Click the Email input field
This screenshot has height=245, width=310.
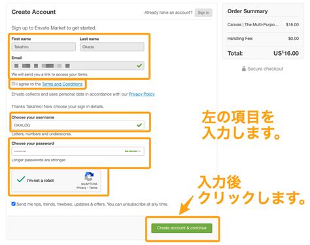coord(78,66)
